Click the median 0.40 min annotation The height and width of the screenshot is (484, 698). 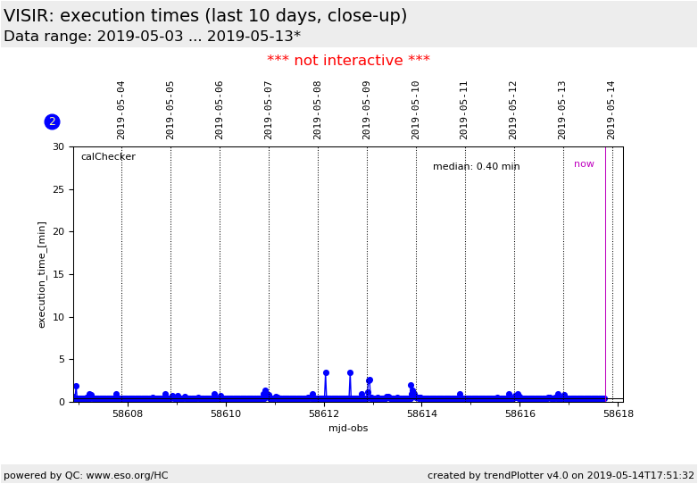[x=476, y=167]
